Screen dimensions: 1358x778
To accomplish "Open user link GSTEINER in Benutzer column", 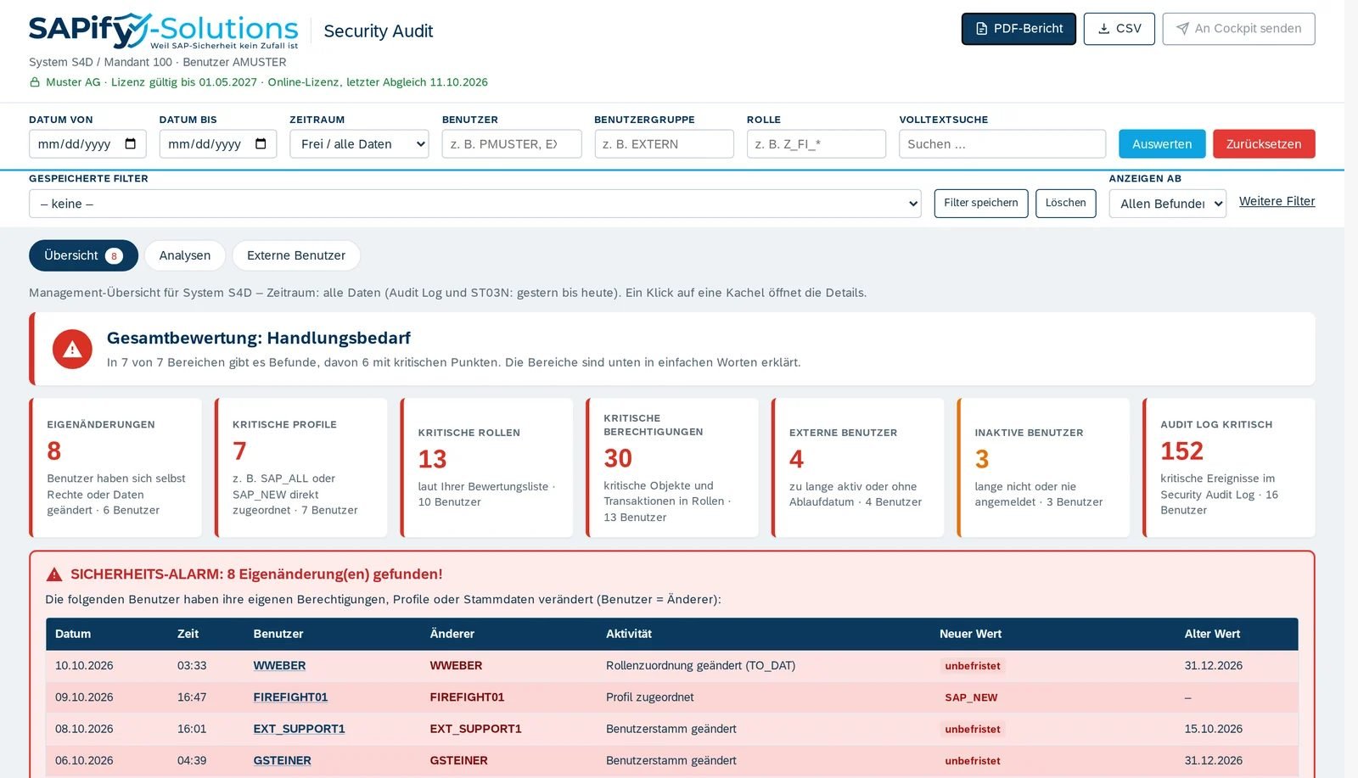I will point(282,761).
